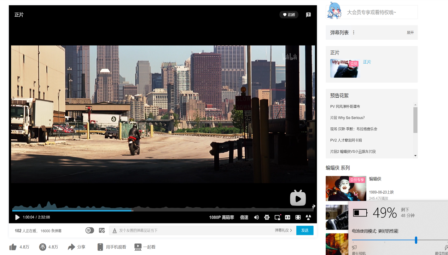Open 1080P 高码率 quality menu

[221, 218]
